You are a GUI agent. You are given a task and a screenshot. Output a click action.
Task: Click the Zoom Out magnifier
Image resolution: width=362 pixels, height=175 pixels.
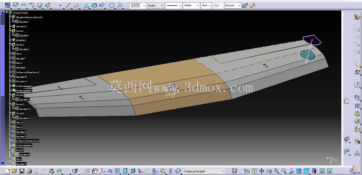tap(284, 171)
